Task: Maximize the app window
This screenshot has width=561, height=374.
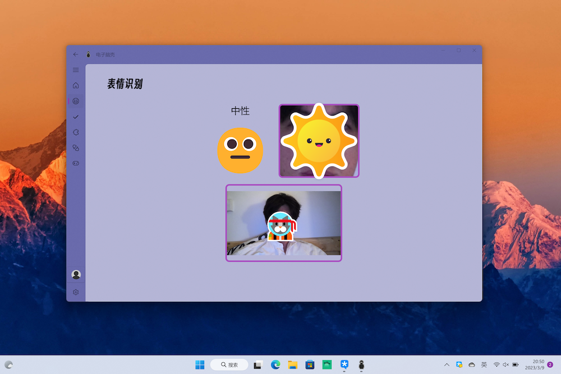Action: coord(459,50)
